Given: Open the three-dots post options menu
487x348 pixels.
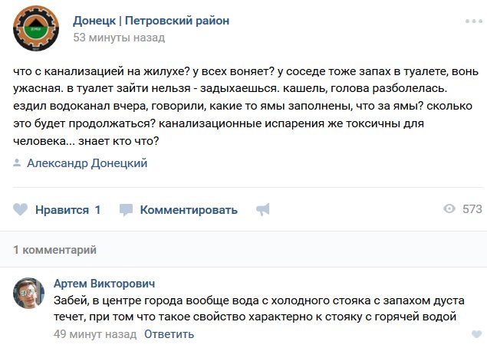Looking at the screenshot, I should click(474, 21).
